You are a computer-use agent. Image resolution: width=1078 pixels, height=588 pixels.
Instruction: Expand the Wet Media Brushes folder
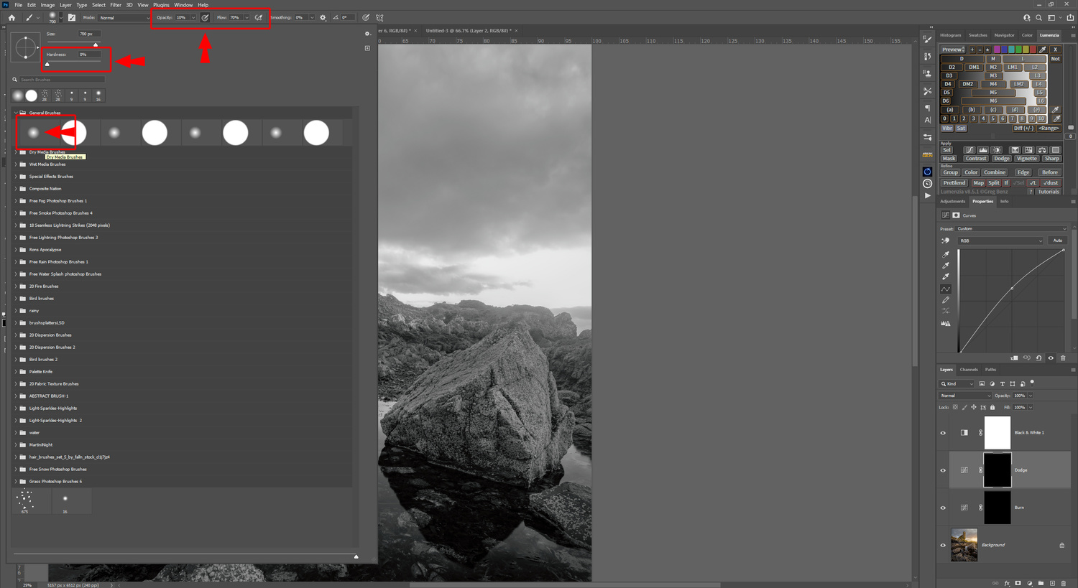[x=16, y=164]
